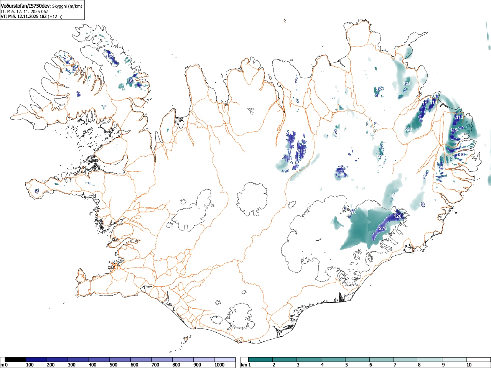Viewport: 491px width, 368px height.
Task: Click the 'IT: Mið. 12. 11. 2025 06Z' line
Action: [25, 11]
